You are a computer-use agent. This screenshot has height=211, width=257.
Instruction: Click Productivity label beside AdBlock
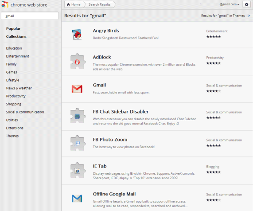215,58
